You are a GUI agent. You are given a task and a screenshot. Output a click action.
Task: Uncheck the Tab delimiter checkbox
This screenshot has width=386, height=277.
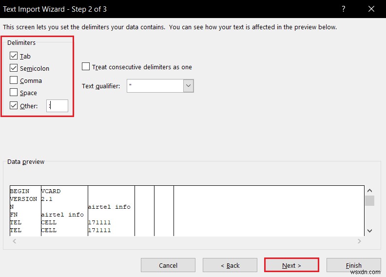pos(14,56)
